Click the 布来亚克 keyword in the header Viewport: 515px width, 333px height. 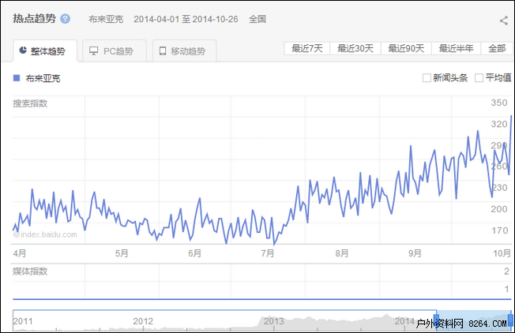pos(106,19)
